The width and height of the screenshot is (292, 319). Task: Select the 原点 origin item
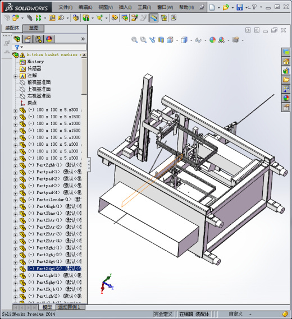tap(32, 103)
